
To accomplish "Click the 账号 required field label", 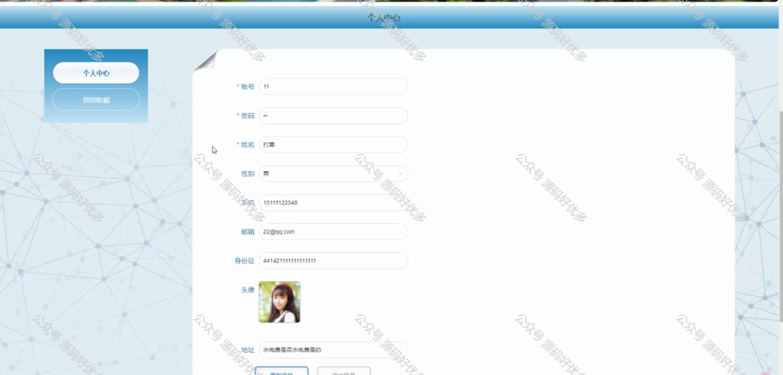I will [x=245, y=86].
